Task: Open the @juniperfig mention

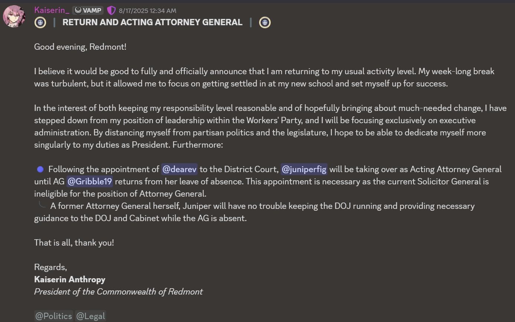Action: 304,170
